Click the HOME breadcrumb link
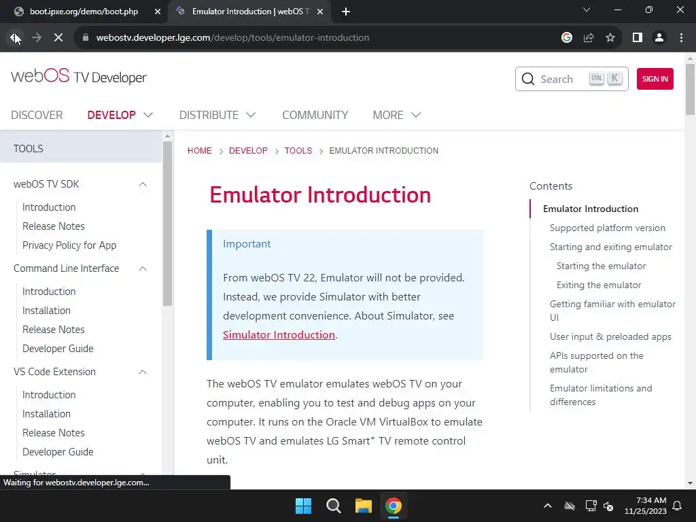Image resolution: width=696 pixels, height=522 pixels. point(199,151)
